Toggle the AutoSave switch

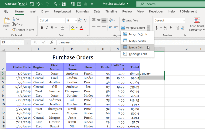22,4
